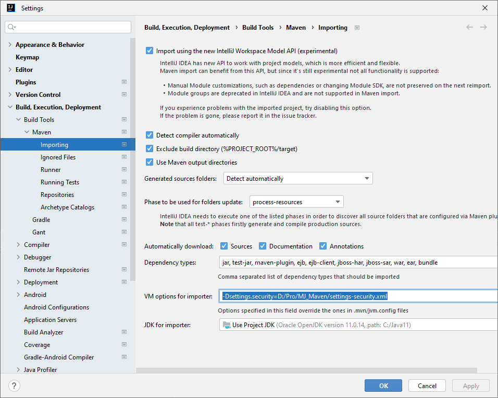Click the breadcrumb project settings icon after Importing
The width and height of the screenshot is (498, 398).
tap(357, 28)
